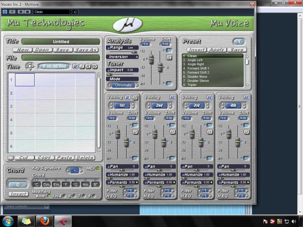Click the B icon on 1st Voicing
The height and width of the screenshot is (227, 303).
pos(127,98)
